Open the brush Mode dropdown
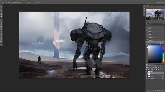The height and width of the screenshot is (92, 165). [16, 3]
